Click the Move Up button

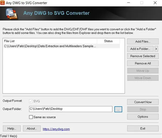pyautogui.click(x=143, y=70)
